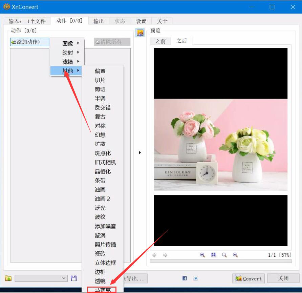Zoom out on the preview image
Screen dimensions: 302x293
click(x=235, y=255)
